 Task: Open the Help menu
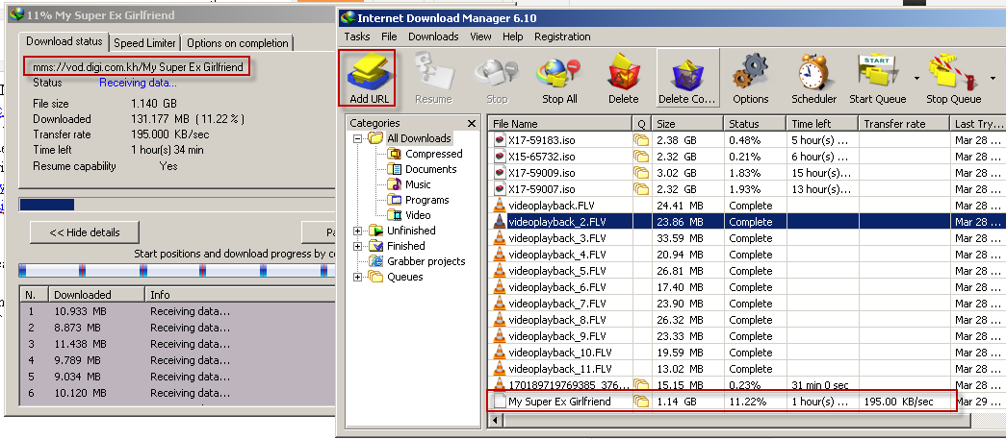click(x=512, y=37)
